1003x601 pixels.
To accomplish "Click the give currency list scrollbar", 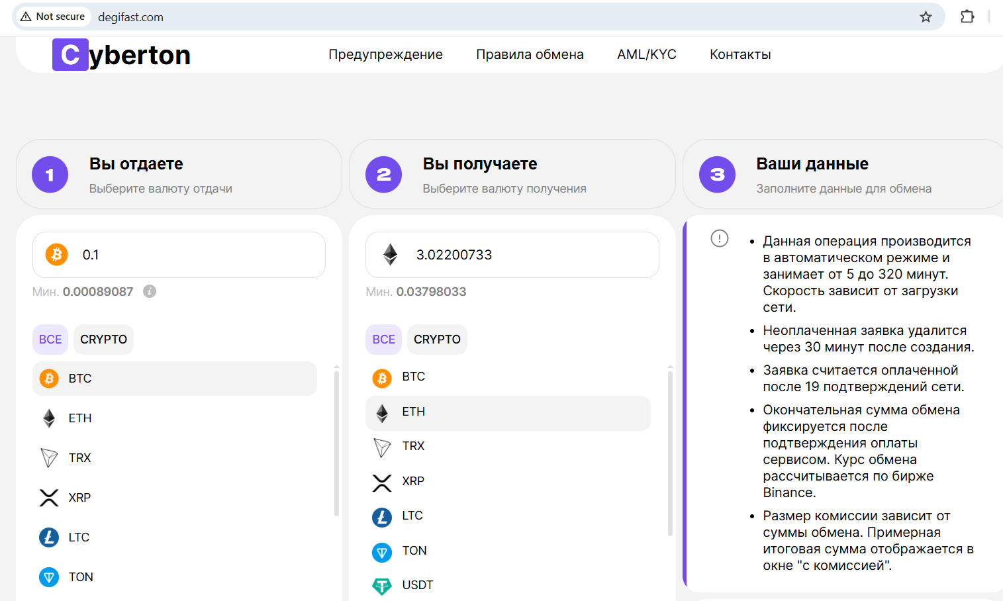I will pos(336,443).
